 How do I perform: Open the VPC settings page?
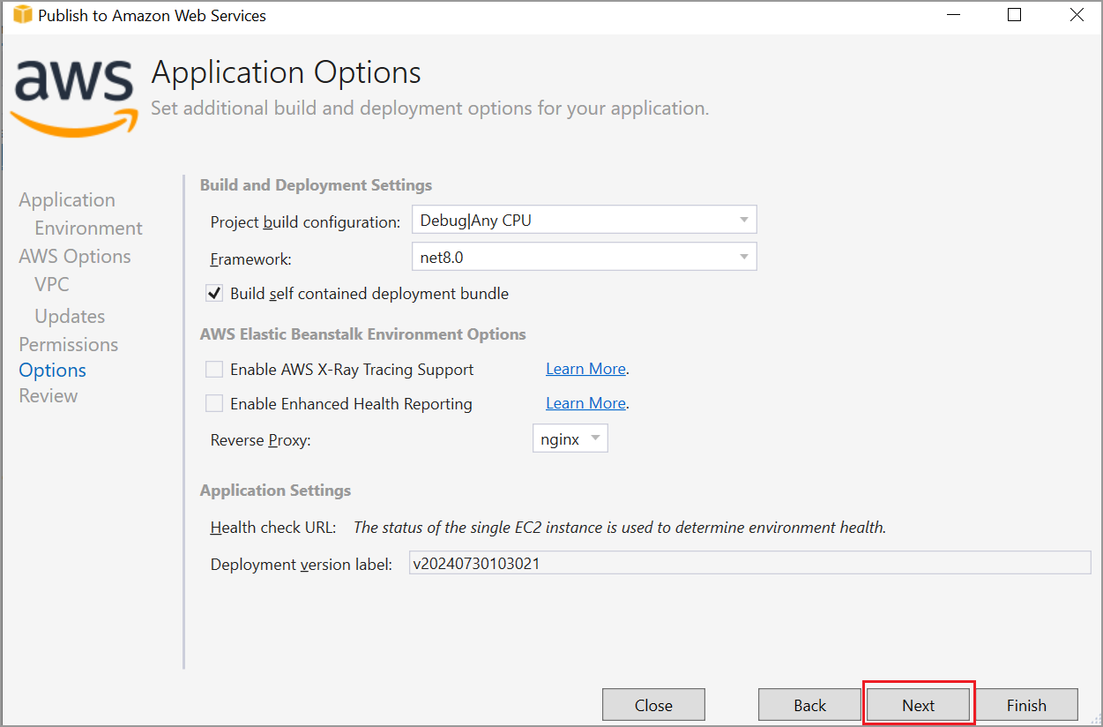pyautogui.click(x=51, y=284)
